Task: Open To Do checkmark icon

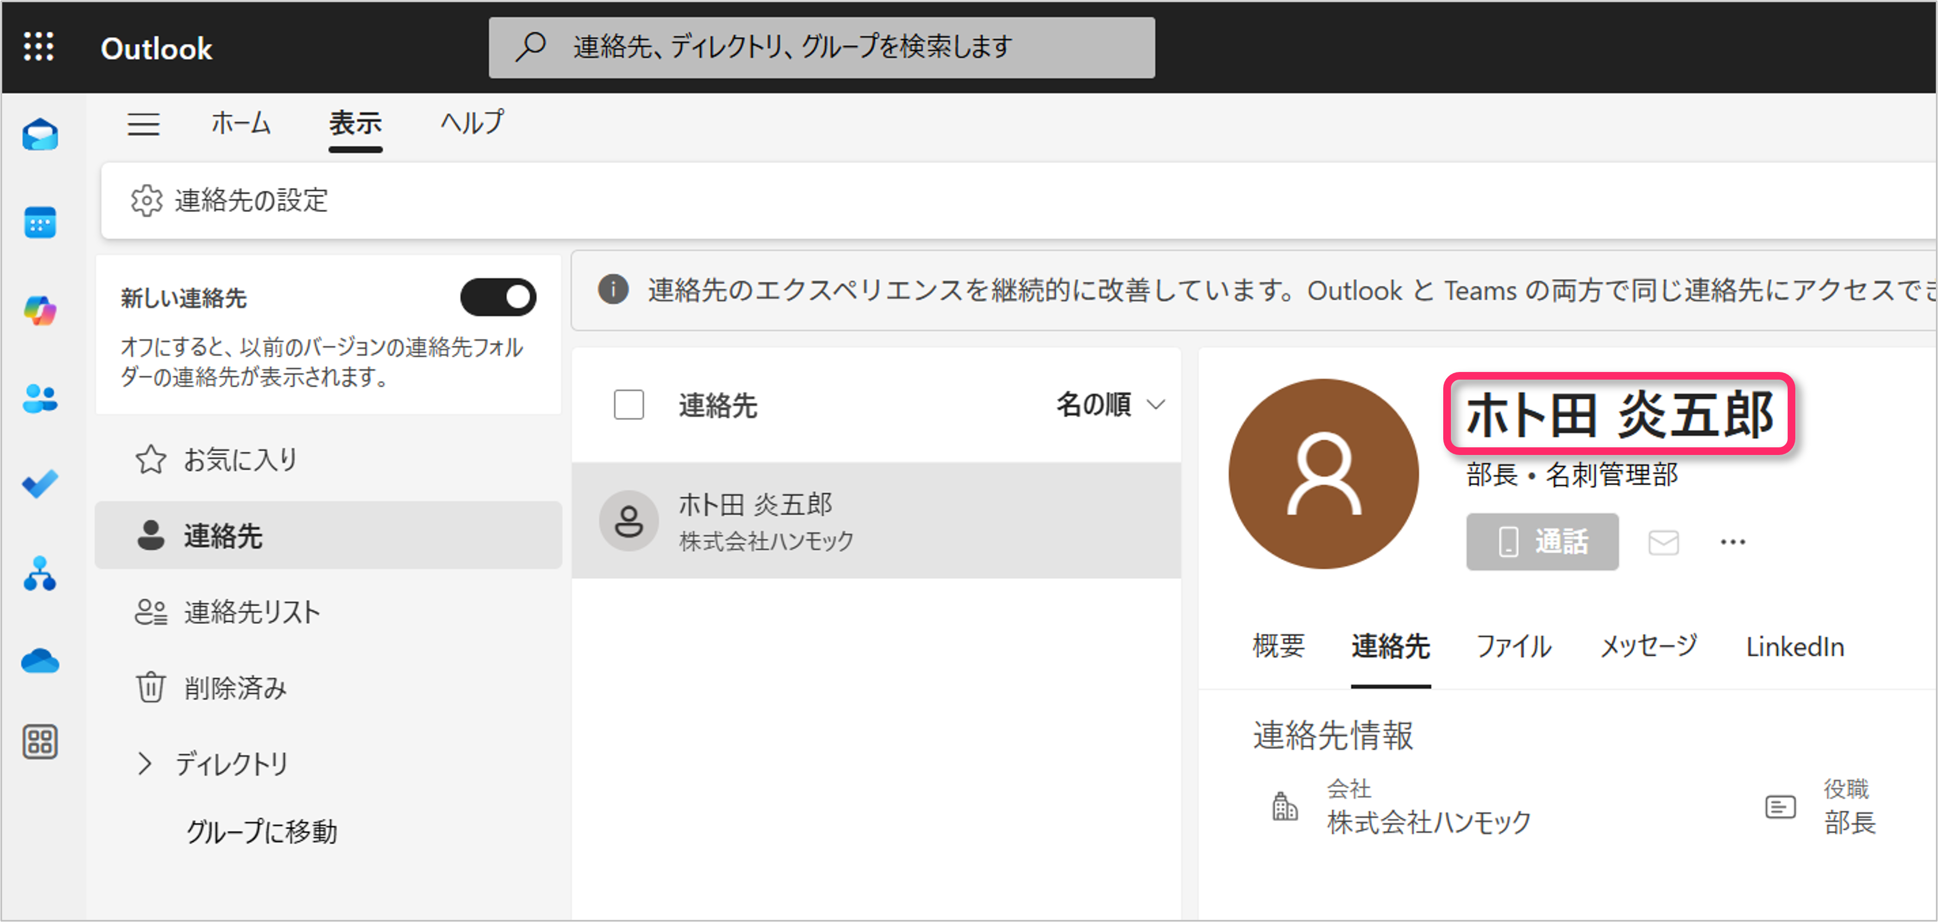Action: 40,484
